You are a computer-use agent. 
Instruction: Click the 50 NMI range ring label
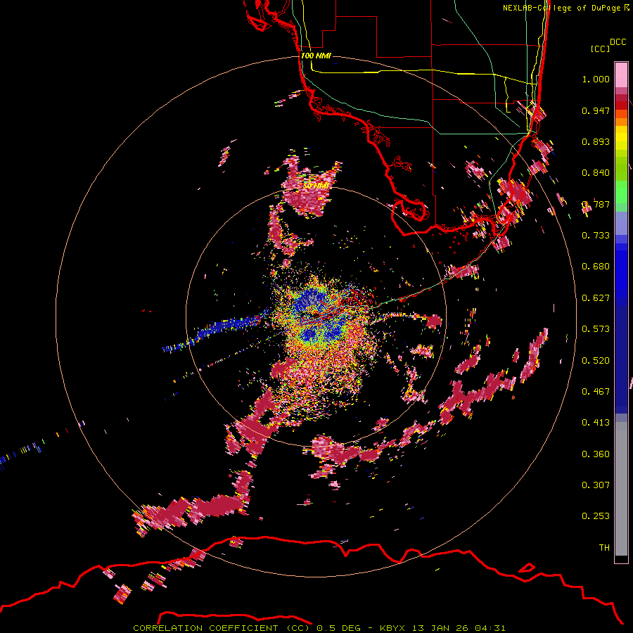tap(316, 186)
